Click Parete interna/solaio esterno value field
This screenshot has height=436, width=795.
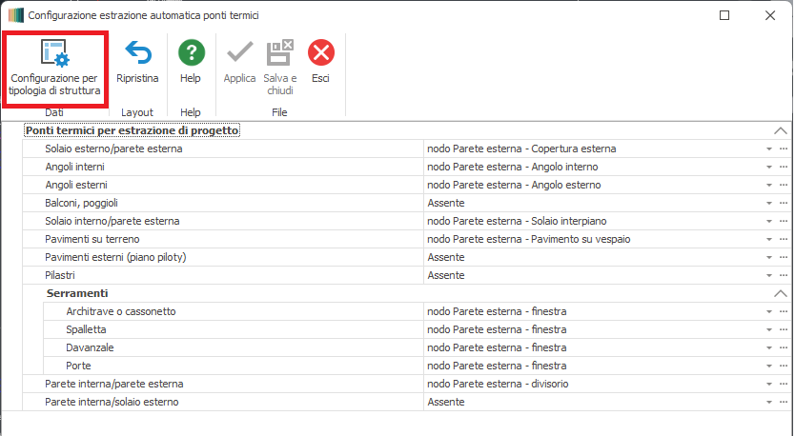point(591,402)
